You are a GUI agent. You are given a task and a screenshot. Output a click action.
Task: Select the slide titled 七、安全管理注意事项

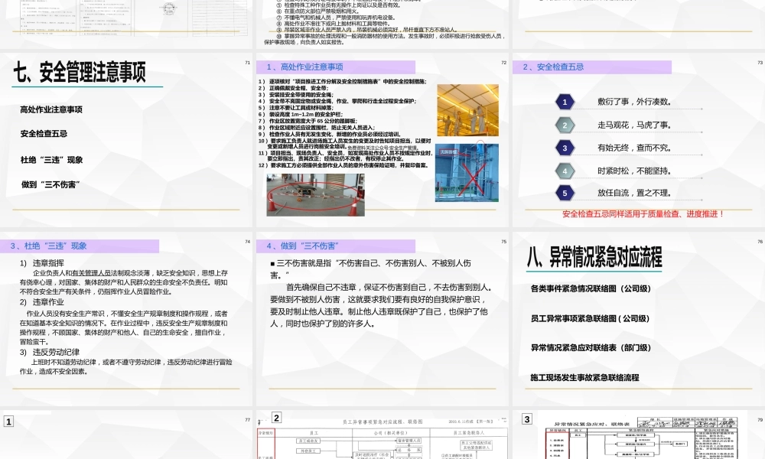pos(126,139)
